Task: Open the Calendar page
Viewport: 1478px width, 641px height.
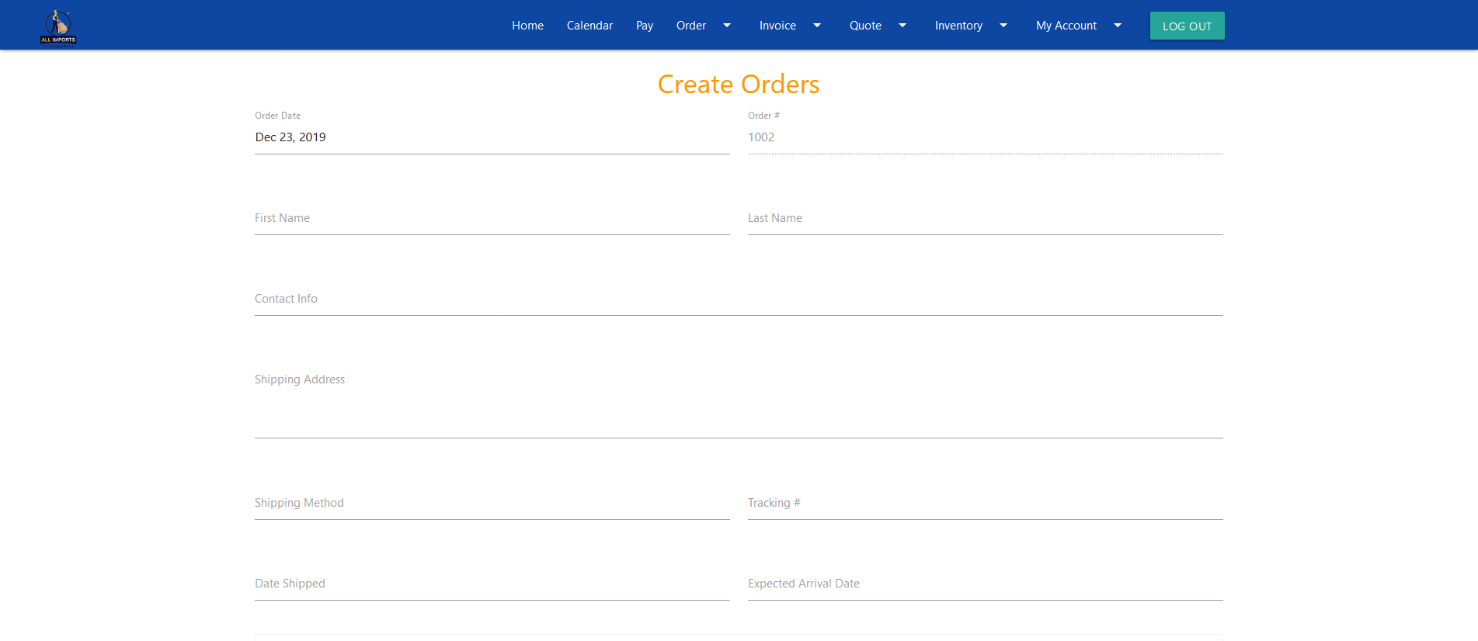Action: tap(589, 26)
